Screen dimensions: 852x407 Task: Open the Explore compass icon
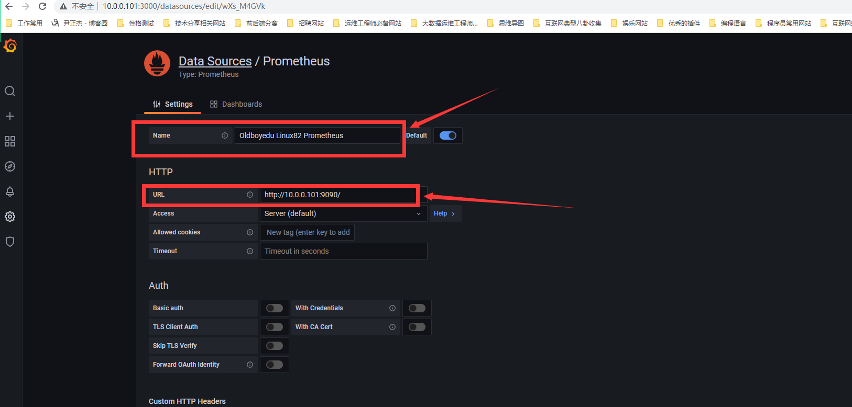pos(10,166)
